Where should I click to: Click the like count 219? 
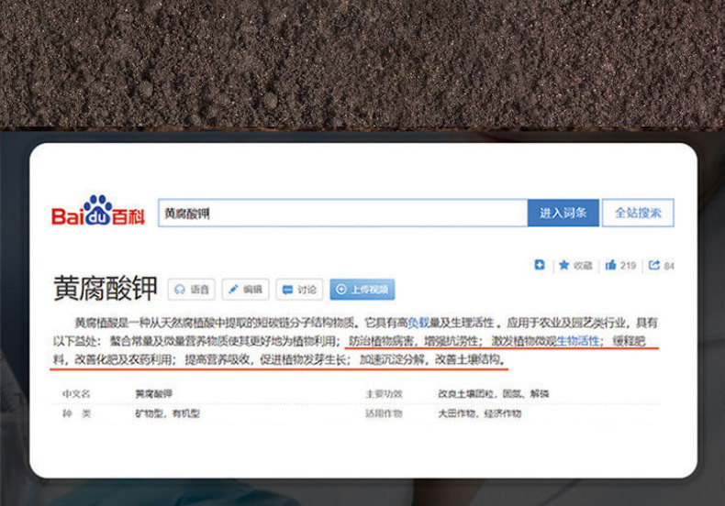628,266
